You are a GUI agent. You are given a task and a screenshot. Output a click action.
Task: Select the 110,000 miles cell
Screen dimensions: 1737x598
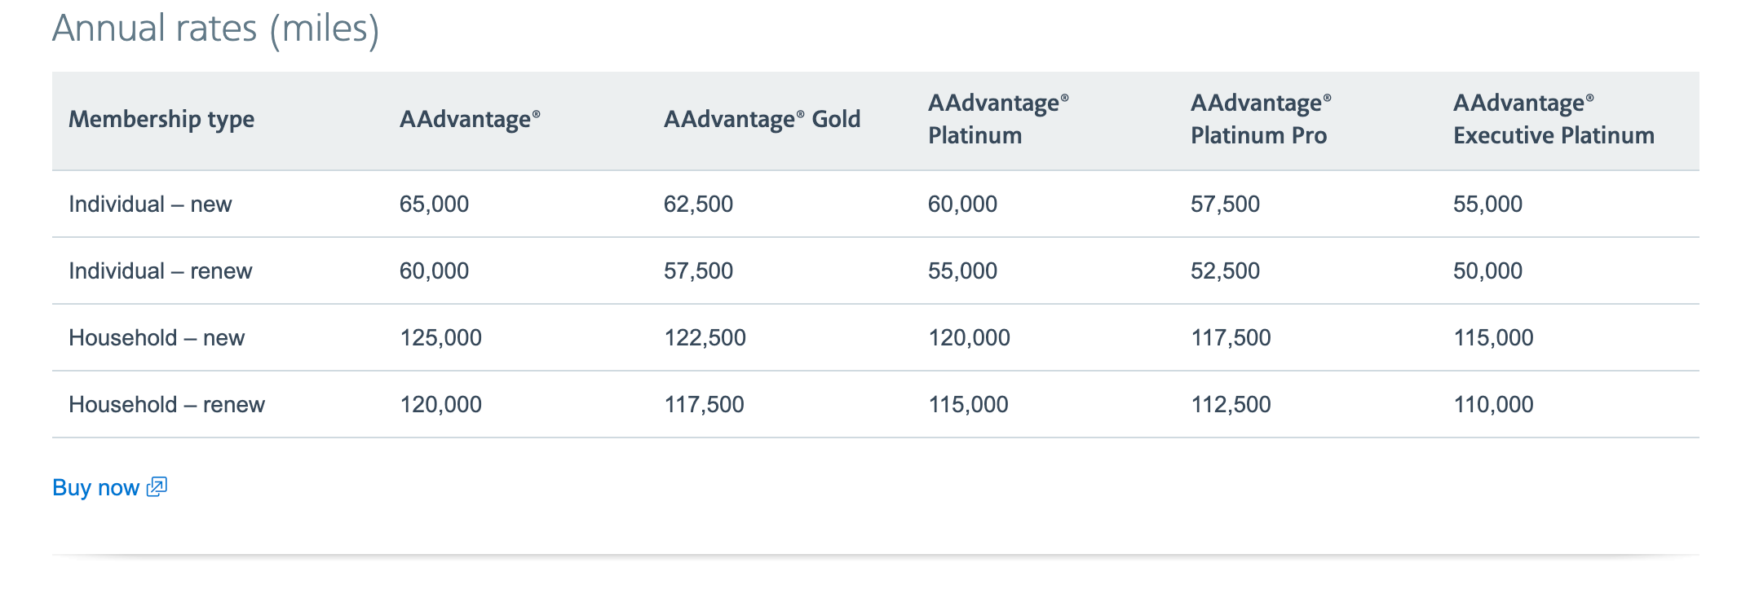[x=1493, y=404]
